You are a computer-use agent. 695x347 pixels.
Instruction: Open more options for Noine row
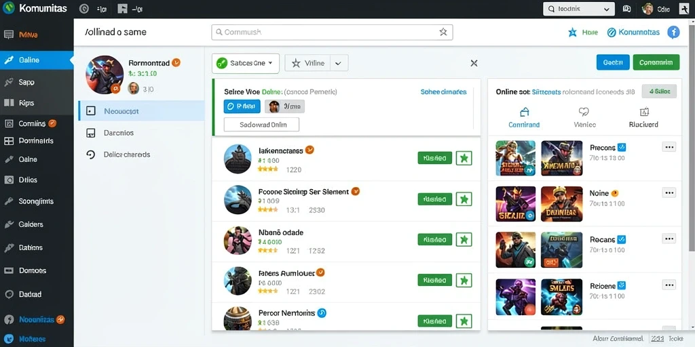669,192
